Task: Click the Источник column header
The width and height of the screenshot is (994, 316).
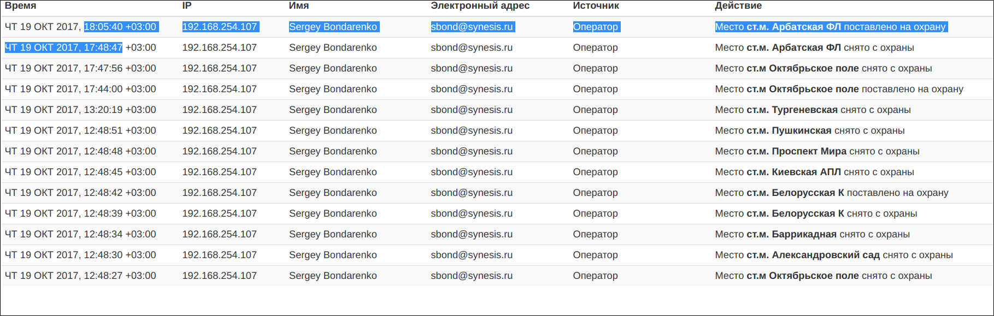Action: pos(596,5)
